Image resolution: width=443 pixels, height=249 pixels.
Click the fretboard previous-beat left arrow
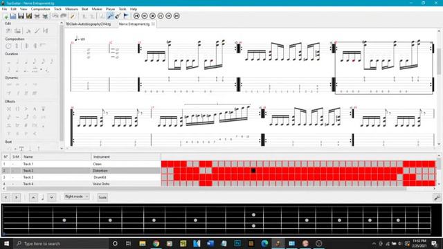point(6,197)
